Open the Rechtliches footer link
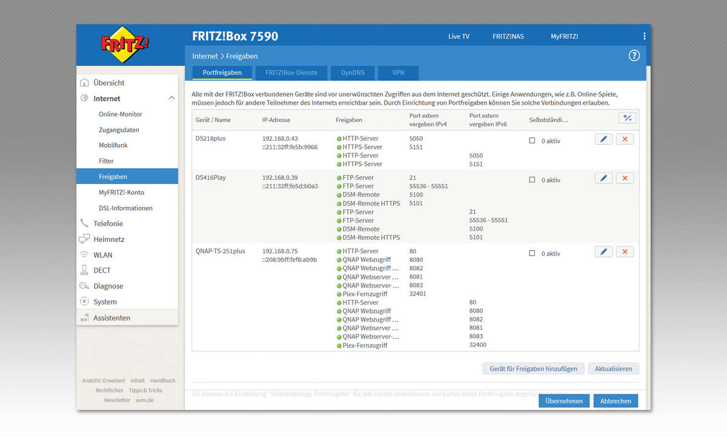 point(110,391)
